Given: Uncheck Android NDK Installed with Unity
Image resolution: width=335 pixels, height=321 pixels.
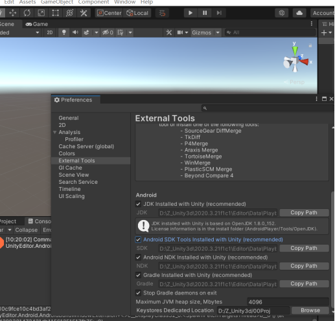Looking at the screenshot, I should [x=138, y=257].
